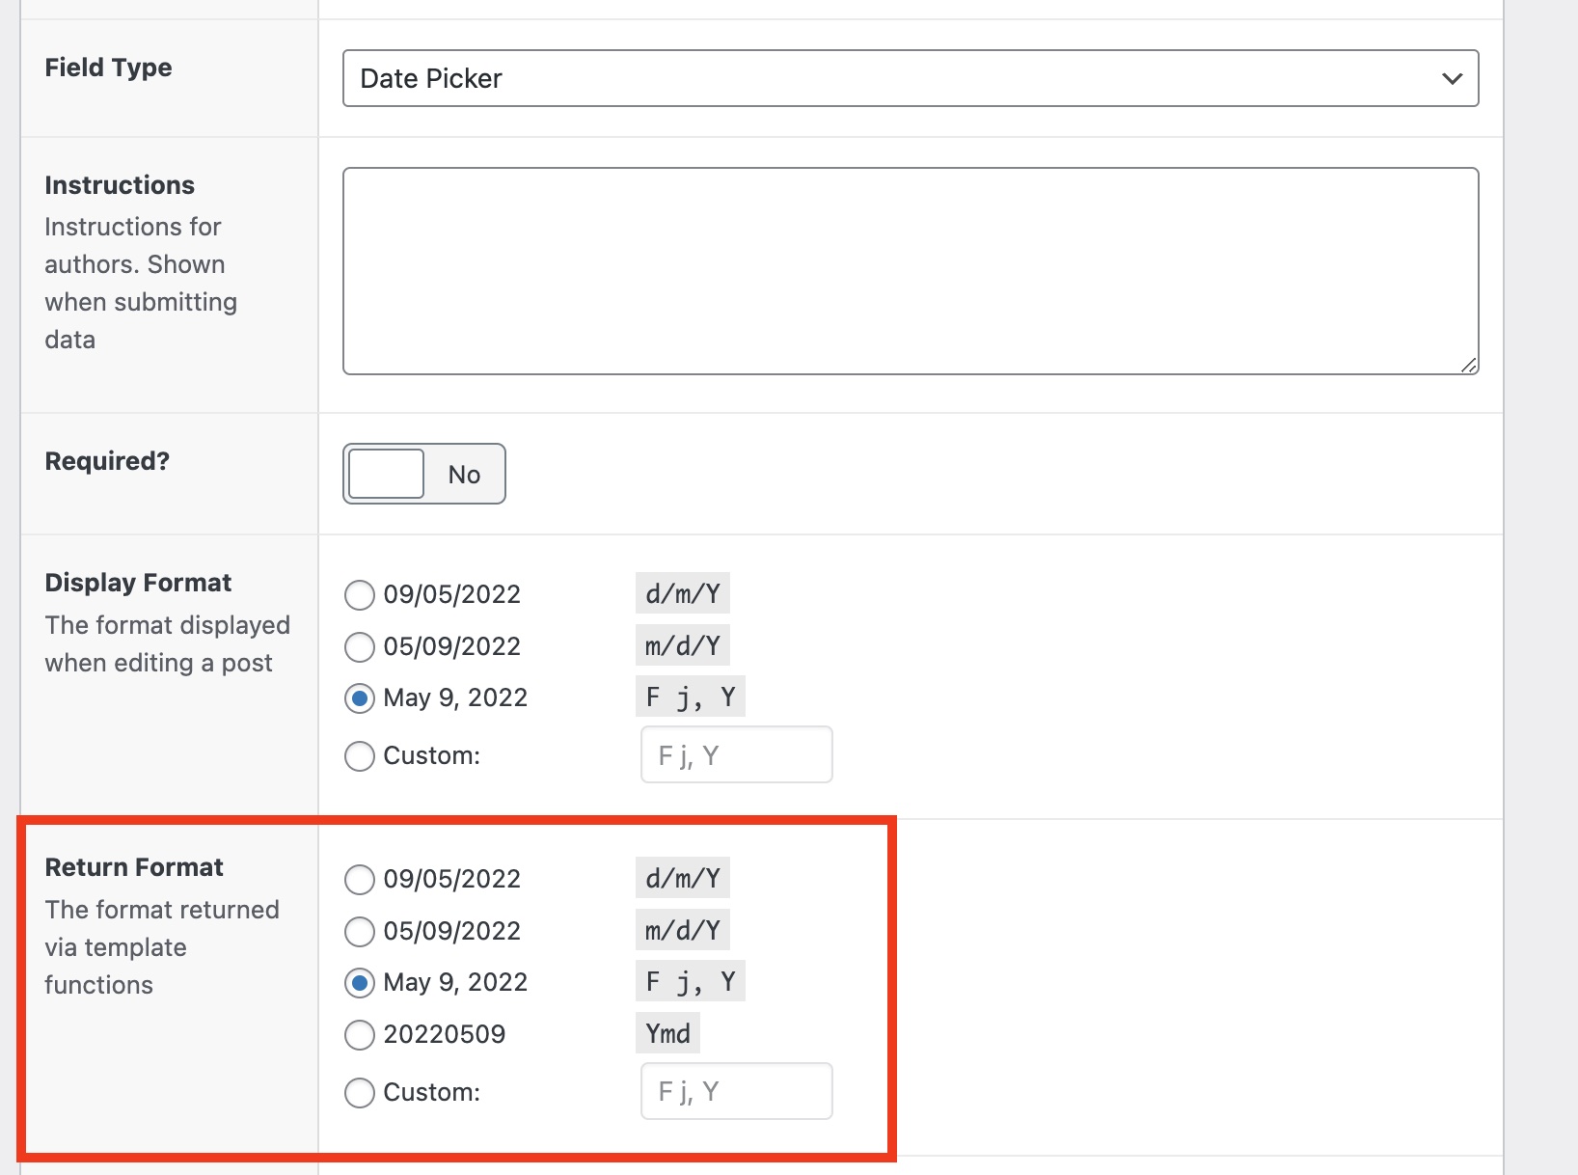Click the F j, Y code in Return Format
1578x1175 pixels.
click(691, 981)
